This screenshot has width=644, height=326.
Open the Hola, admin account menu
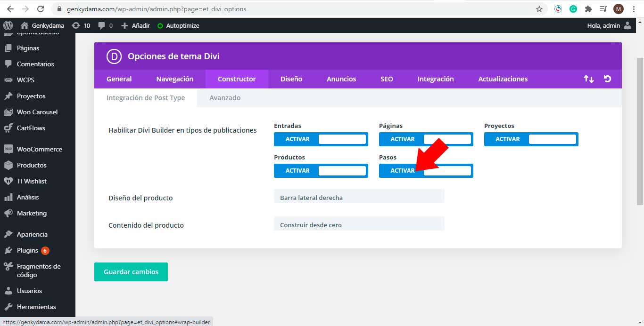609,25
